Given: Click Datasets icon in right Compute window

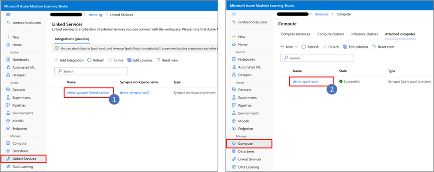Looking at the screenshot, I should [x=234, y=90].
